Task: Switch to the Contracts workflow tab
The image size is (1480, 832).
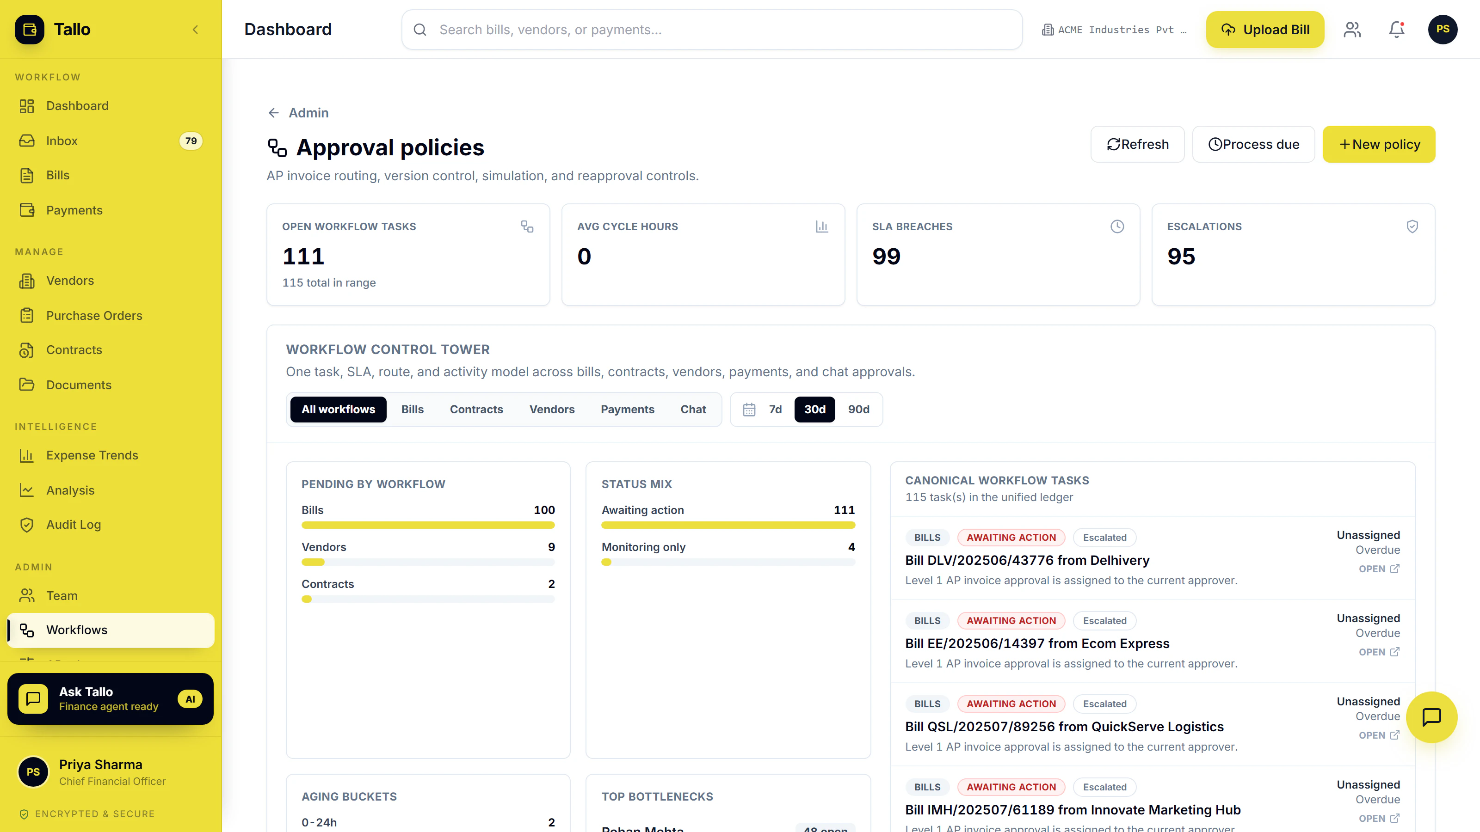Action: tap(476, 410)
